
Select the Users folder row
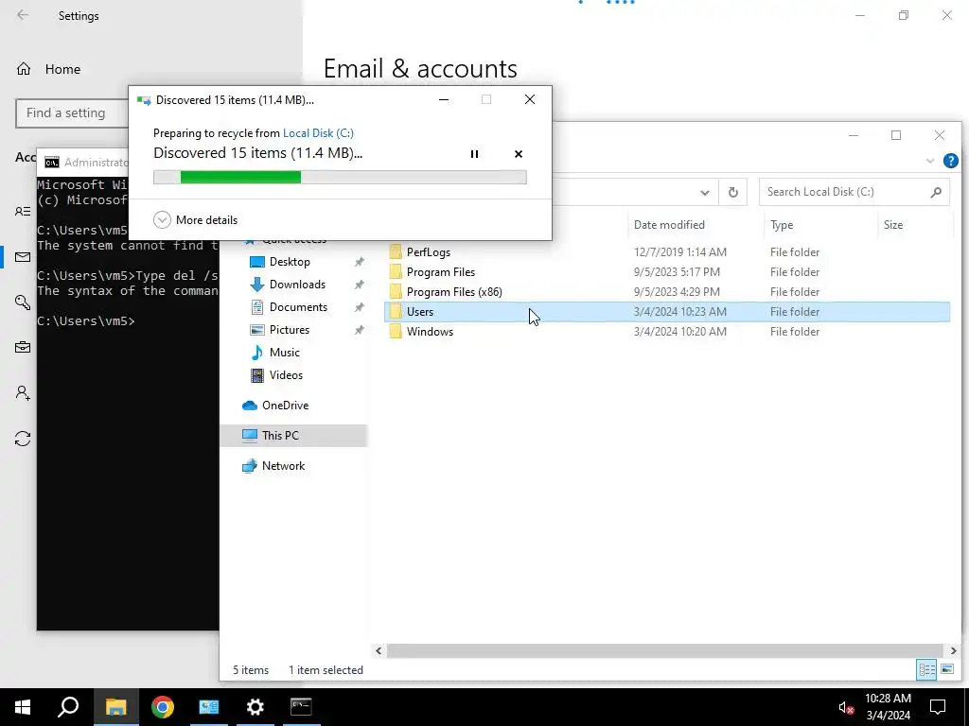point(667,312)
